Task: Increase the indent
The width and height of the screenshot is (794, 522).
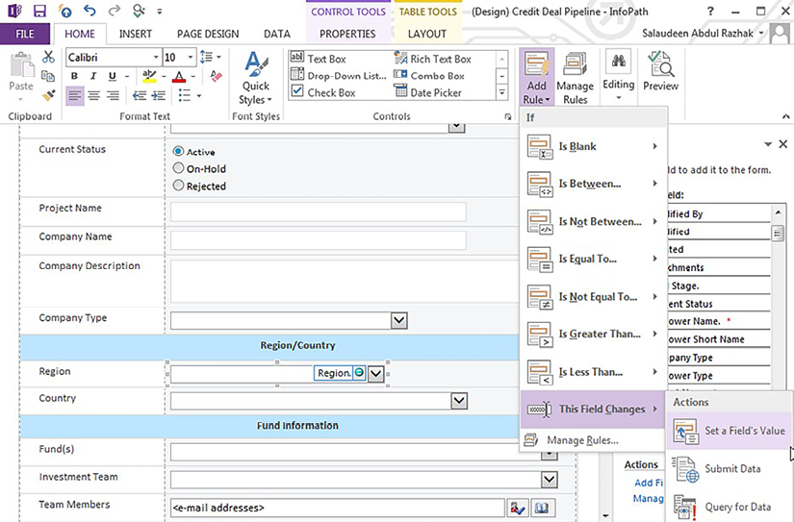Action: [x=159, y=95]
